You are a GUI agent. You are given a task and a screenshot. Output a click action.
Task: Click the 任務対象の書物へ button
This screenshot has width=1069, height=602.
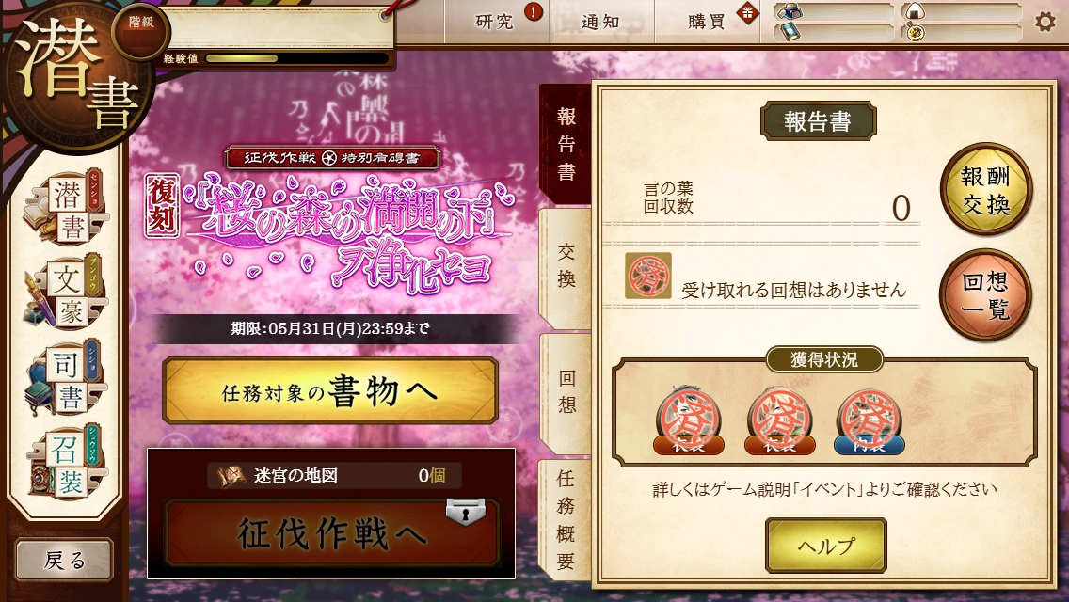pos(330,391)
